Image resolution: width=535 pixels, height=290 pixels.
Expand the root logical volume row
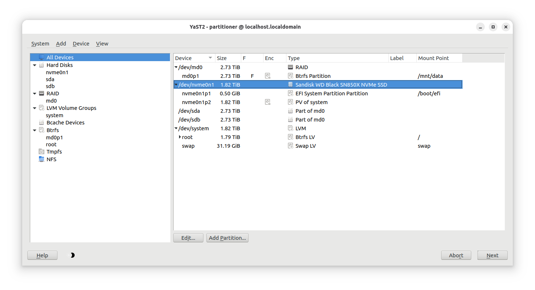180,137
